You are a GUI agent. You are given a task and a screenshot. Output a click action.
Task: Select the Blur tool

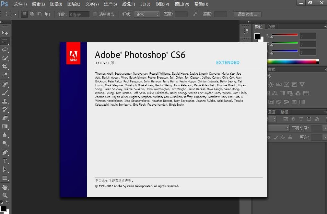click(x=5, y=135)
